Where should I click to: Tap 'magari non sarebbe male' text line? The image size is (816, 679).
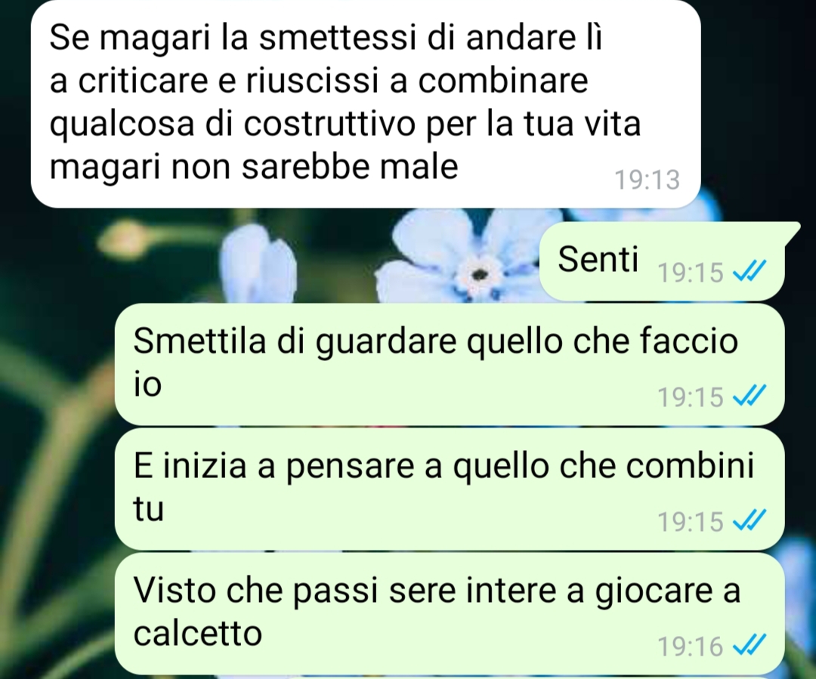[253, 166]
